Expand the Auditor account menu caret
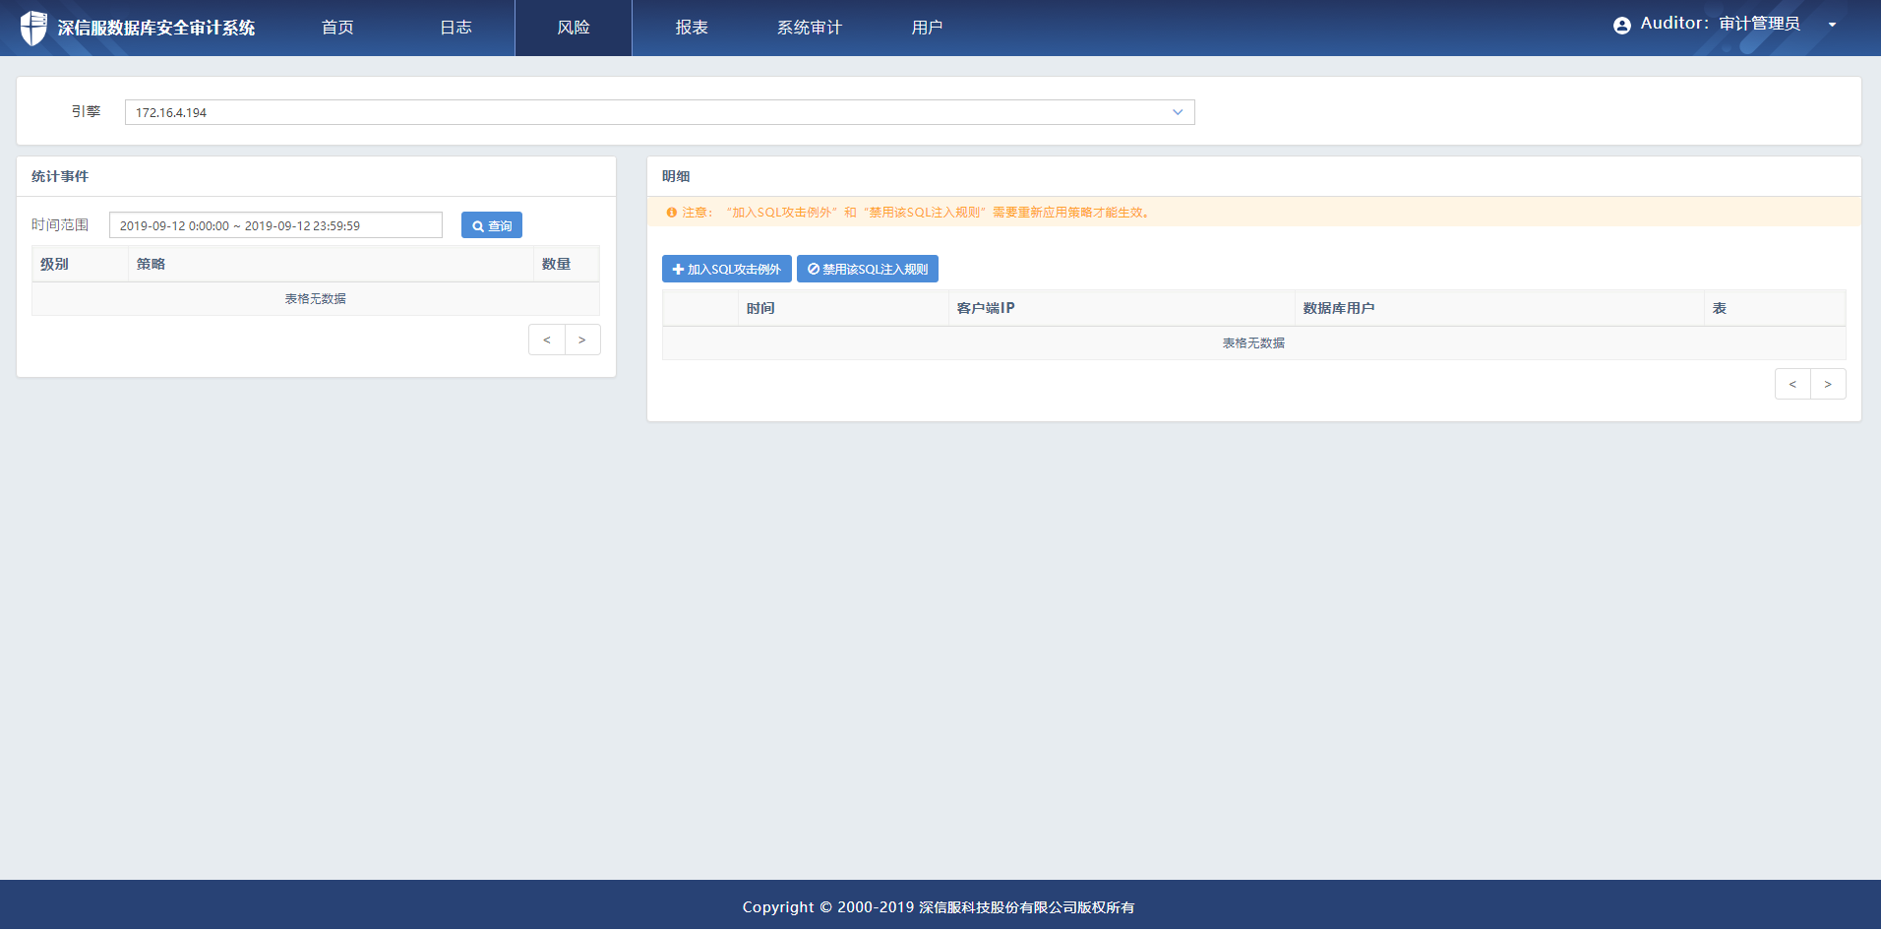The height and width of the screenshot is (931, 1881). pyautogui.click(x=1832, y=26)
